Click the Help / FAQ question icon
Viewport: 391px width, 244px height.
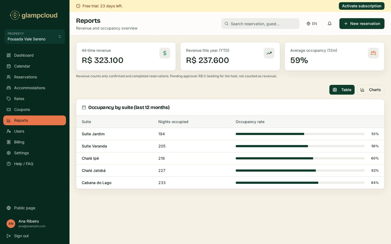click(x=9, y=164)
